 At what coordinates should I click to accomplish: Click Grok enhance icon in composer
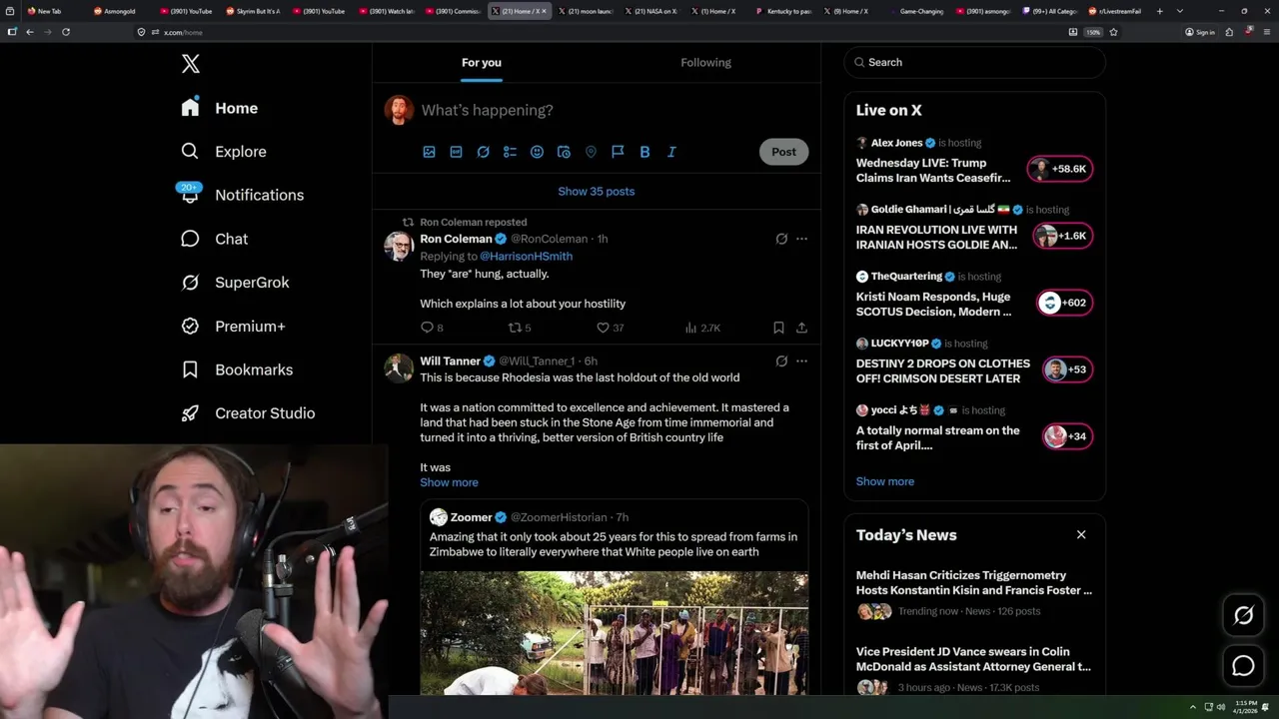pyautogui.click(x=483, y=152)
